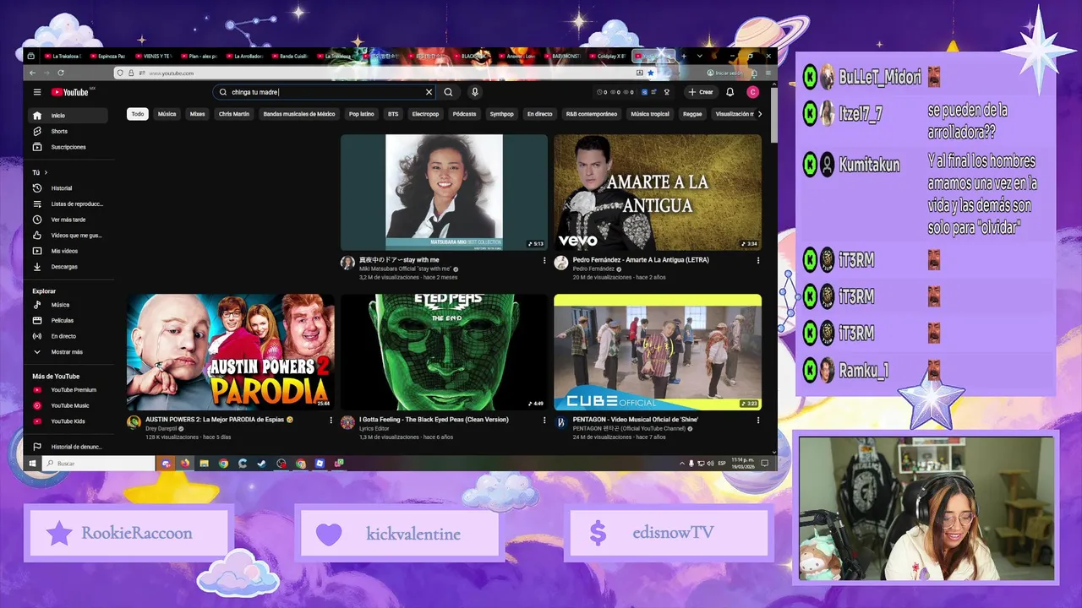Select the Chris Martin filter chip
The width and height of the screenshot is (1082, 608).
tap(234, 114)
